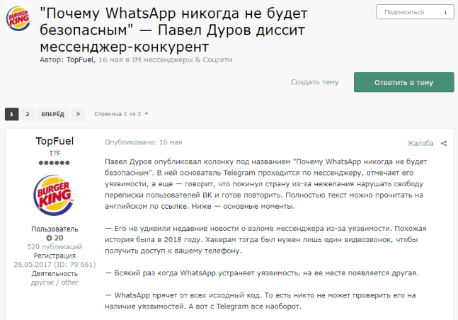Select page 1 in pagination
Image resolution: width=458 pixels, height=320 pixels.
12,114
